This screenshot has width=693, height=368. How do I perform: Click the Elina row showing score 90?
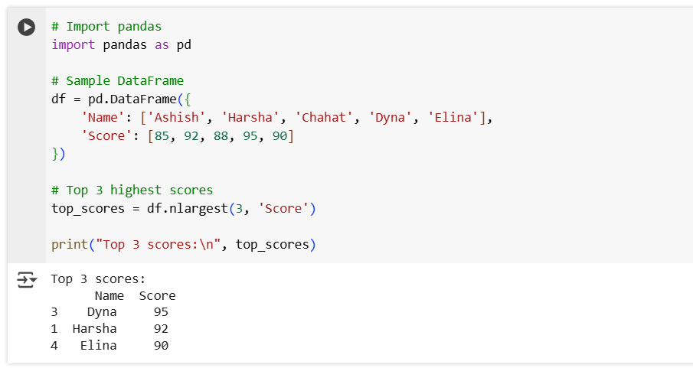[107, 346]
